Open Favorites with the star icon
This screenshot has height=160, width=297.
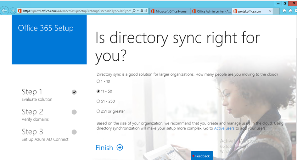[x=290, y=11]
